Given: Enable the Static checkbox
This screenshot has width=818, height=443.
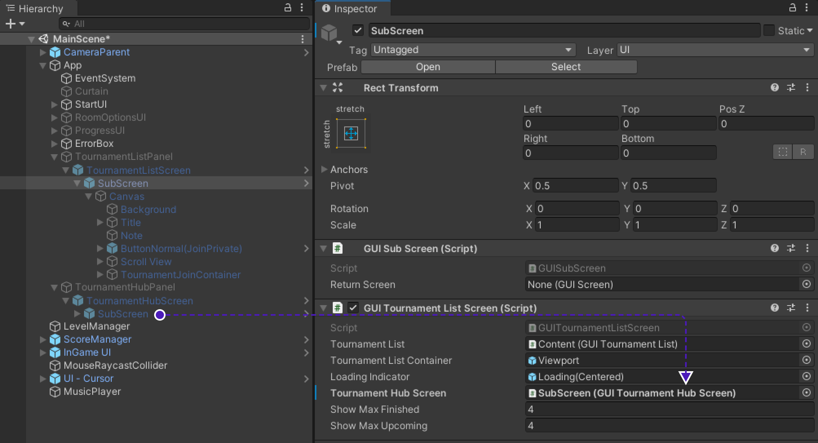Looking at the screenshot, I should coord(769,31).
